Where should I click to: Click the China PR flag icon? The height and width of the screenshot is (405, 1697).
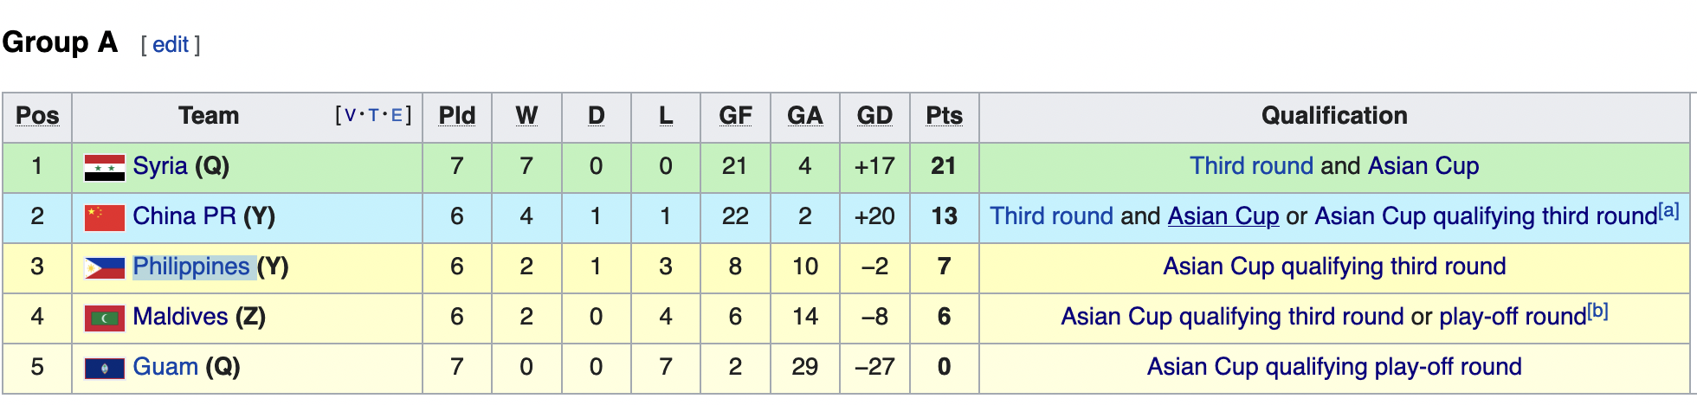point(104,217)
